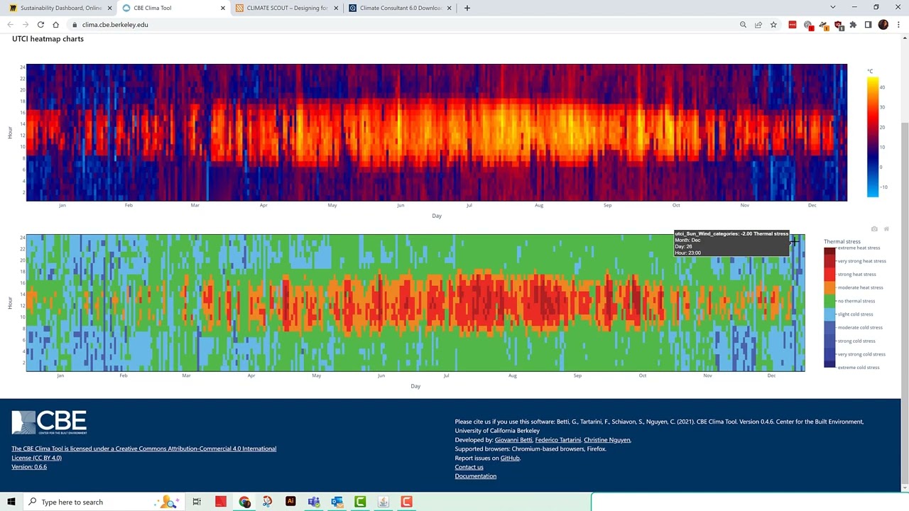
Task: Click the temperature colorbar gradient
Action: 872,137
